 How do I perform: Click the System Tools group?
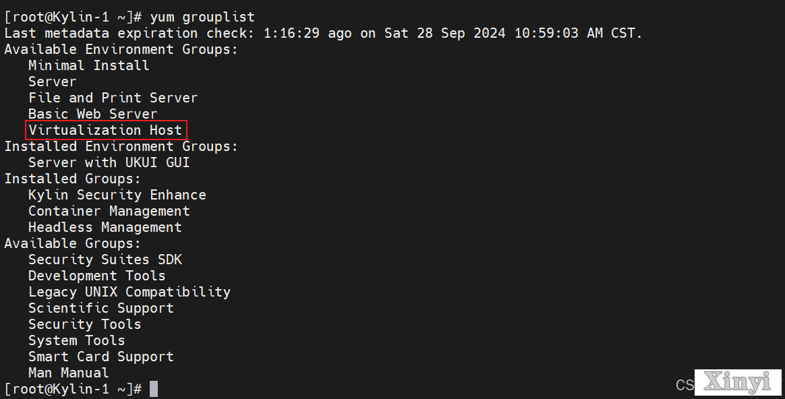(77, 340)
